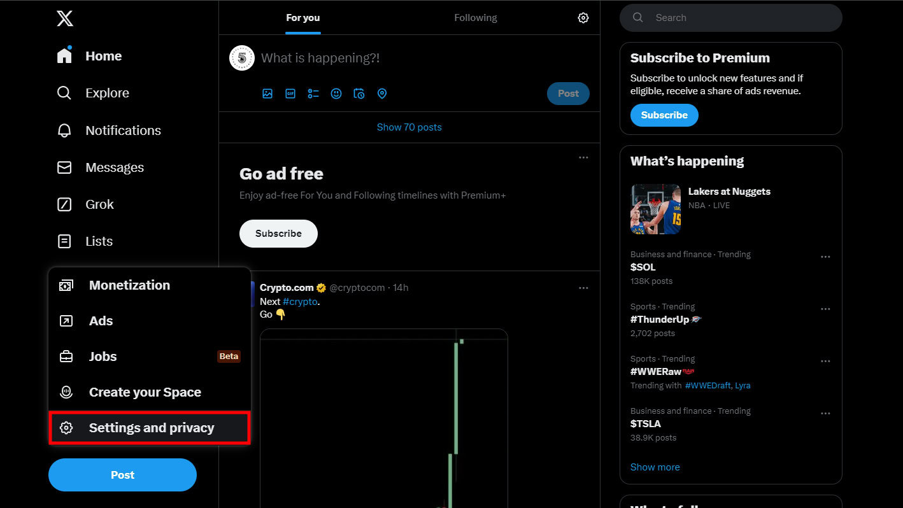Click the X logo icon
Viewport: 903px width, 508px height.
65,18
